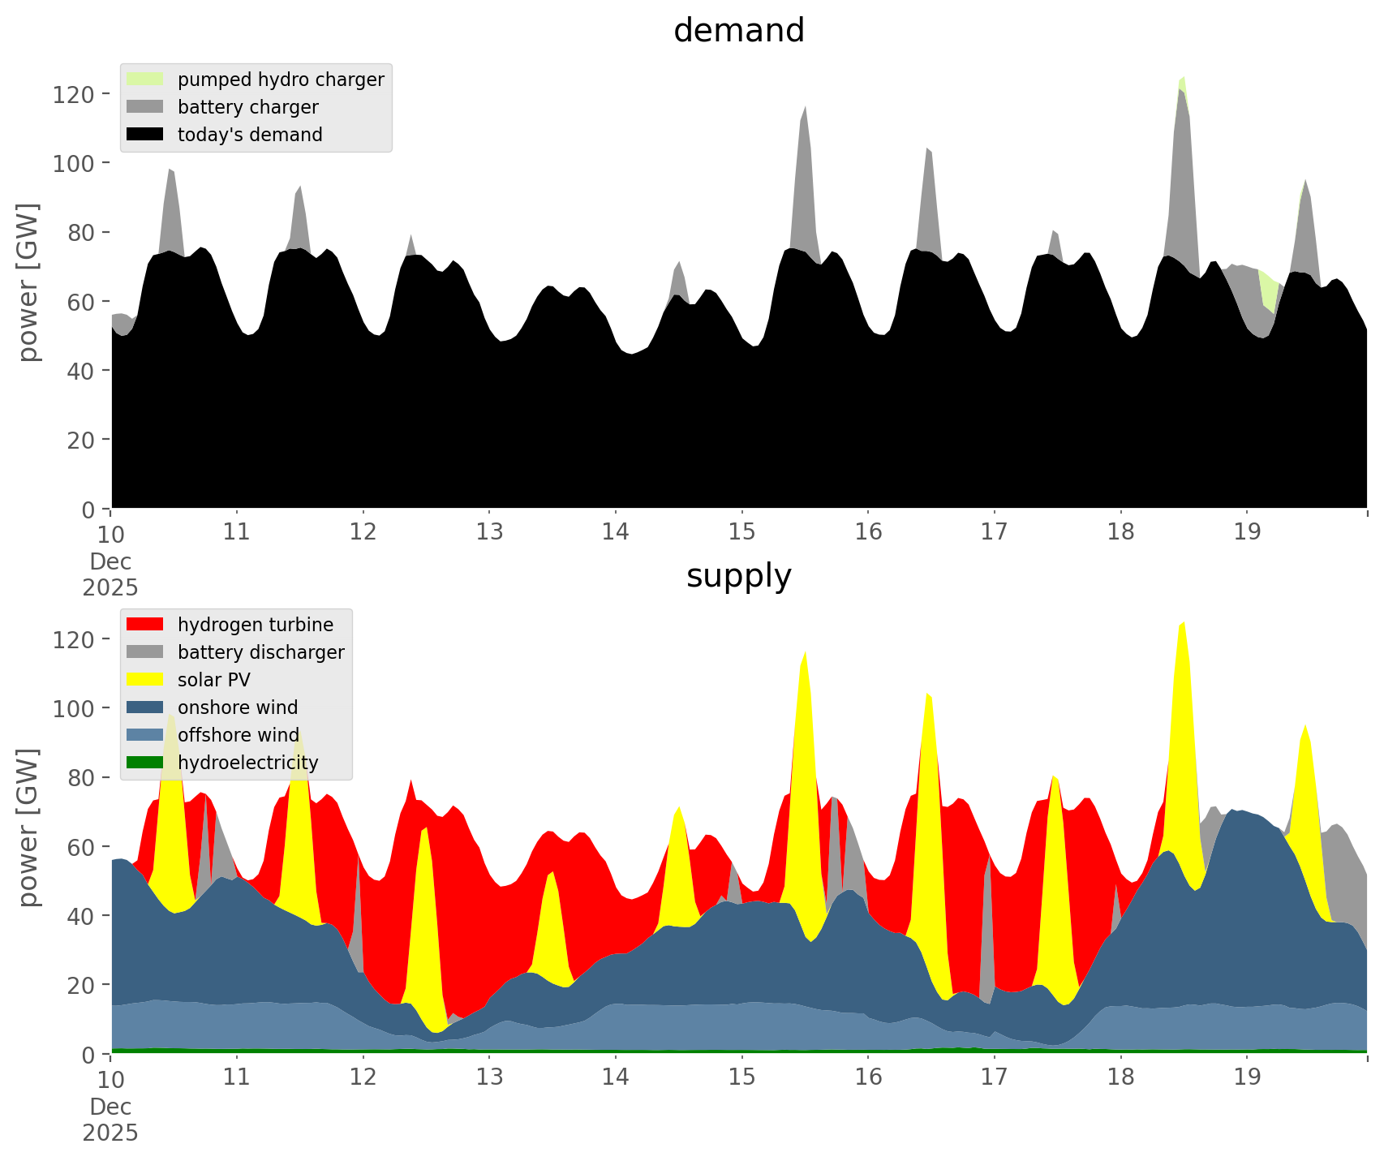The image size is (1384, 1161).
Task: Click the "supply" chart title
Action: (738, 576)
